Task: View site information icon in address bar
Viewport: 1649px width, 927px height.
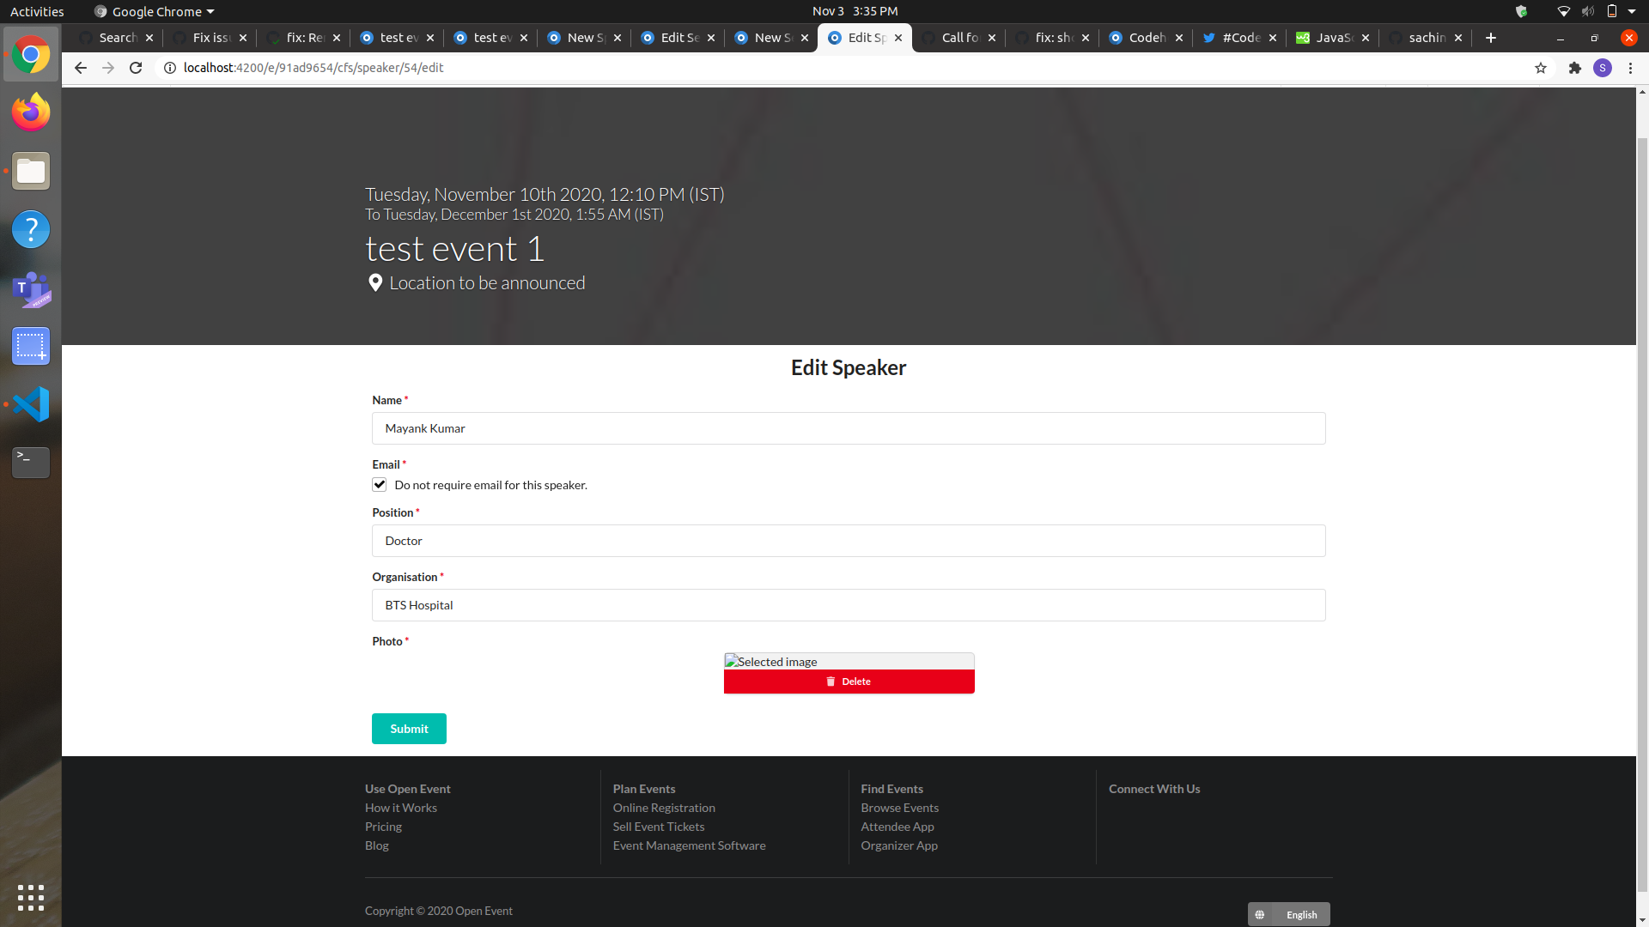Action: pyautogui.click(x=170, y=68)
